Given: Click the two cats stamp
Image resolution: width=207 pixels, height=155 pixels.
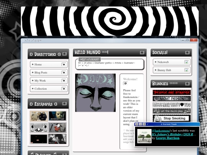Looking at the screenshot, I should click(x=39, y=116).
